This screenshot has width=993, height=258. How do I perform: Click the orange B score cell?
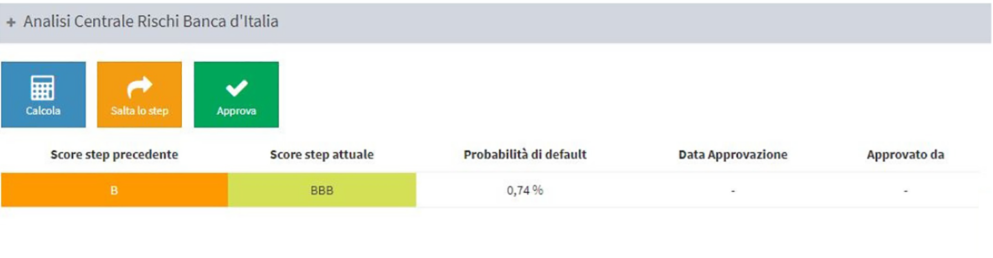tap(114, 190)
